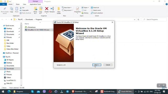
Task: Open the Windows Start menu
Action: click(3, 92)
